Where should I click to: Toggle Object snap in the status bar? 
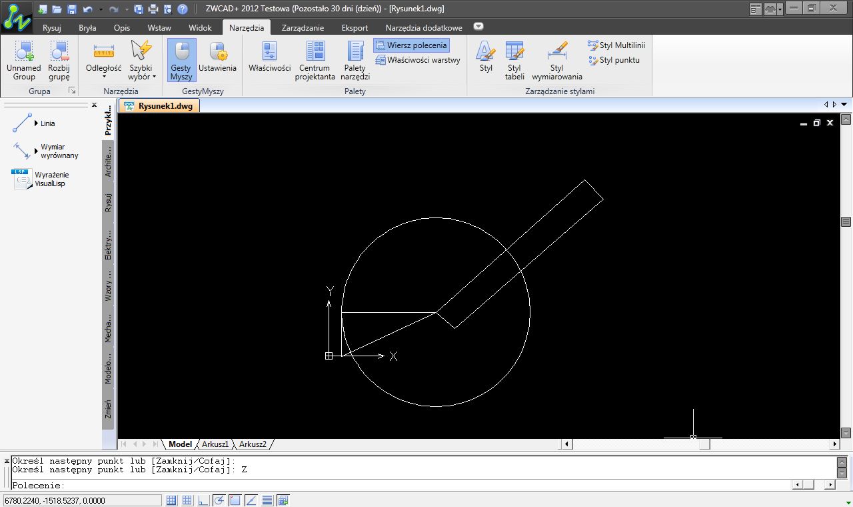(x=235, y=500)
